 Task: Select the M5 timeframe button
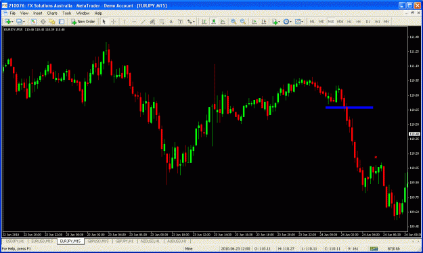click(321, 22)
